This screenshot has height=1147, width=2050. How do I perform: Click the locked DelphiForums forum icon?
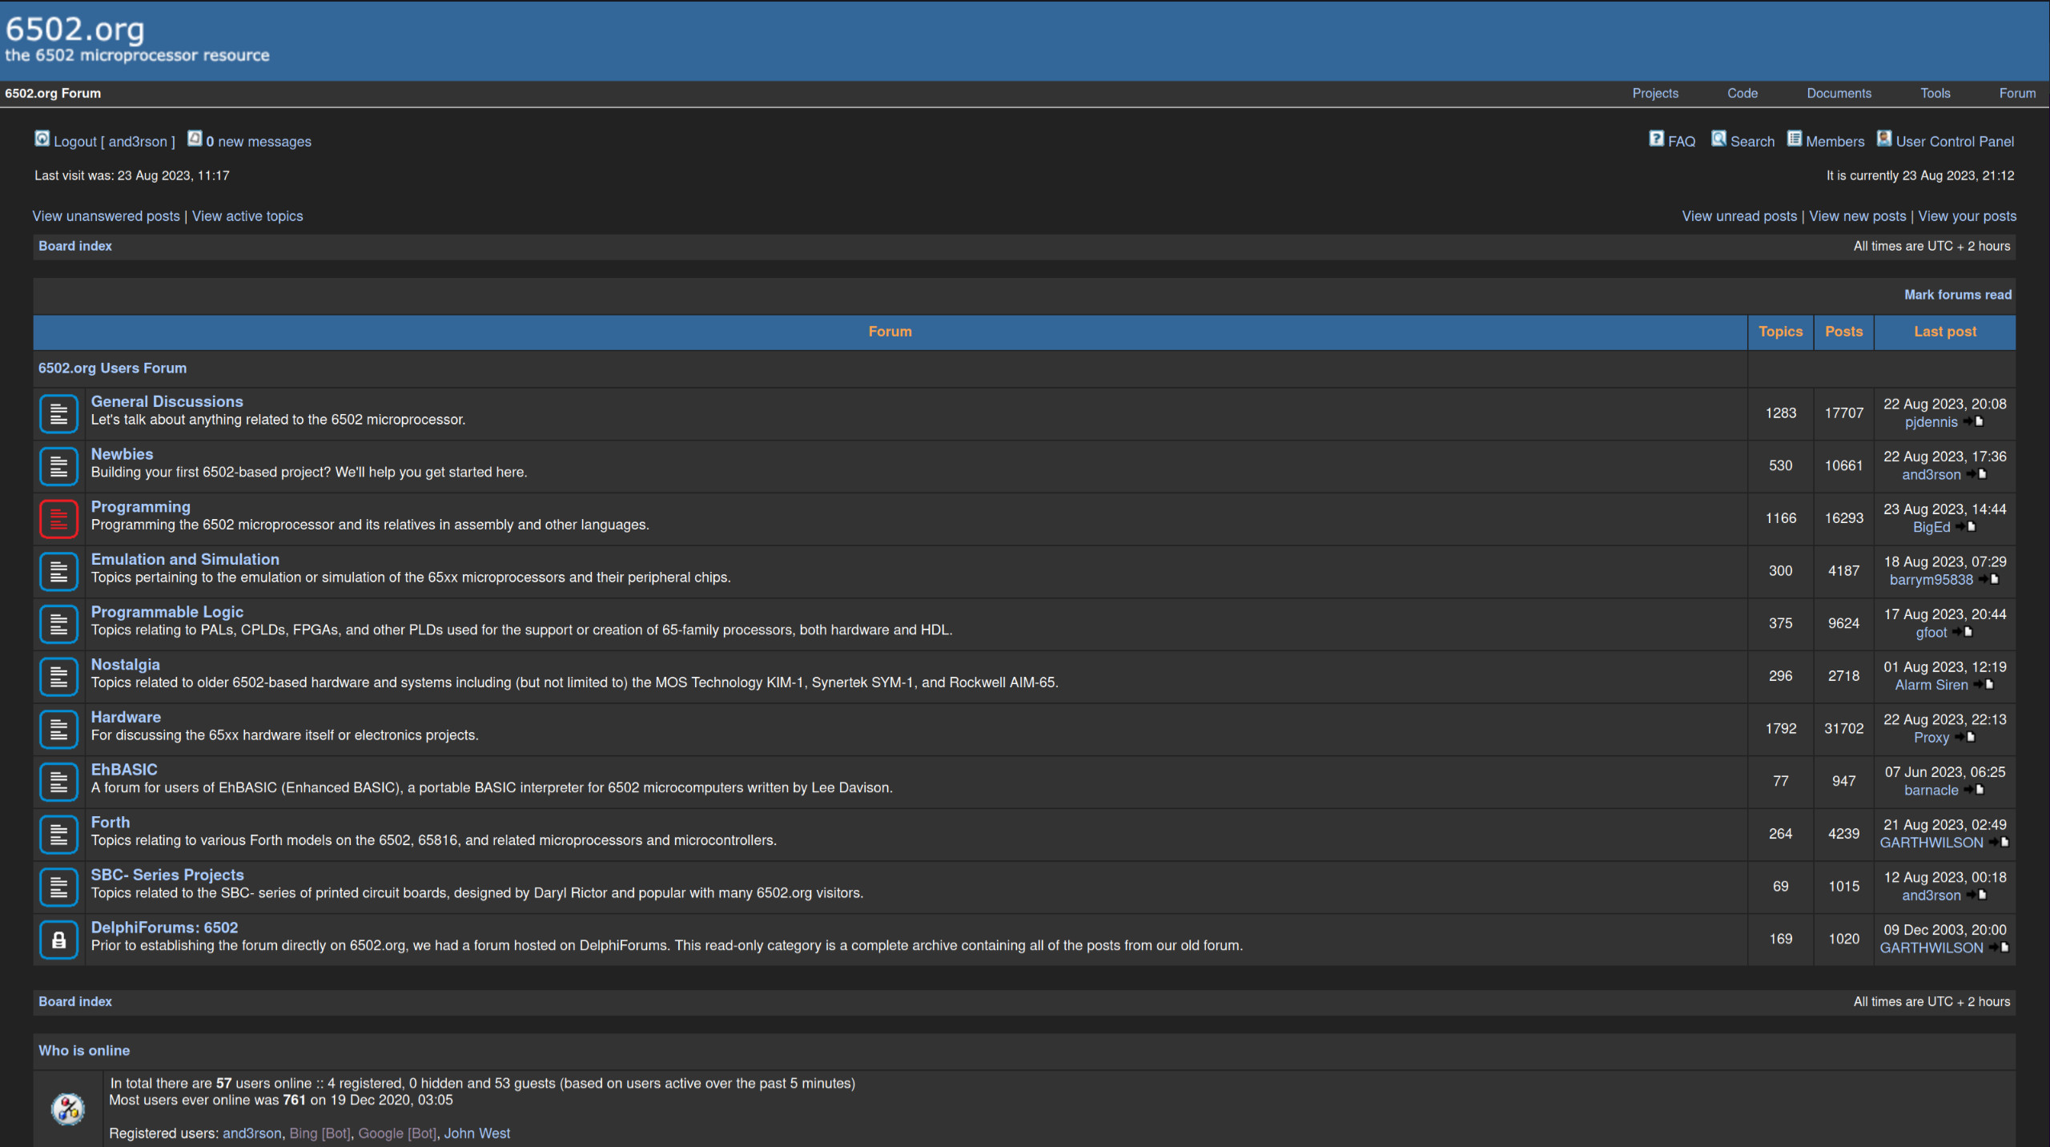click(58, 939)
